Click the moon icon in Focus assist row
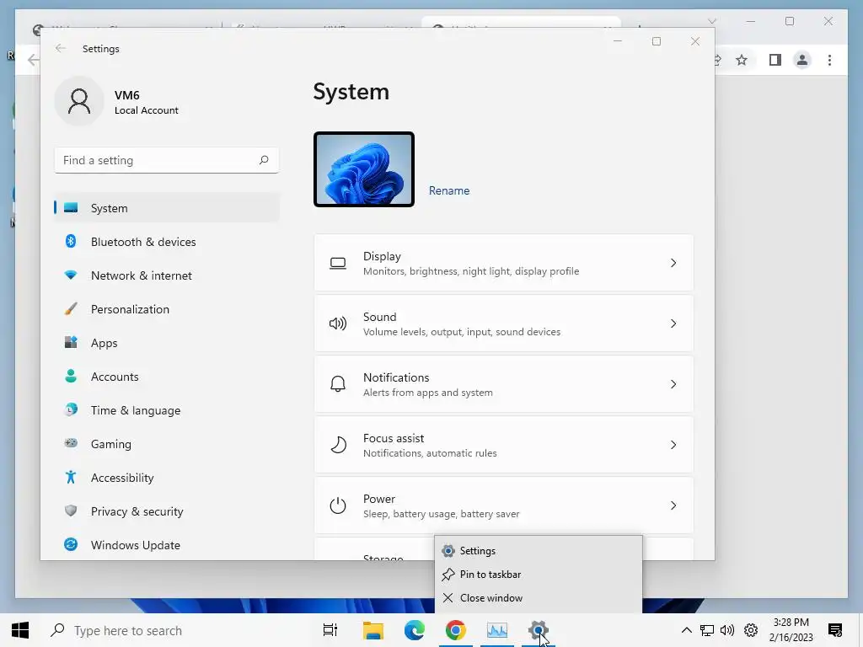The width and height of the screenshot is (863, 647). tap(338, 445)
